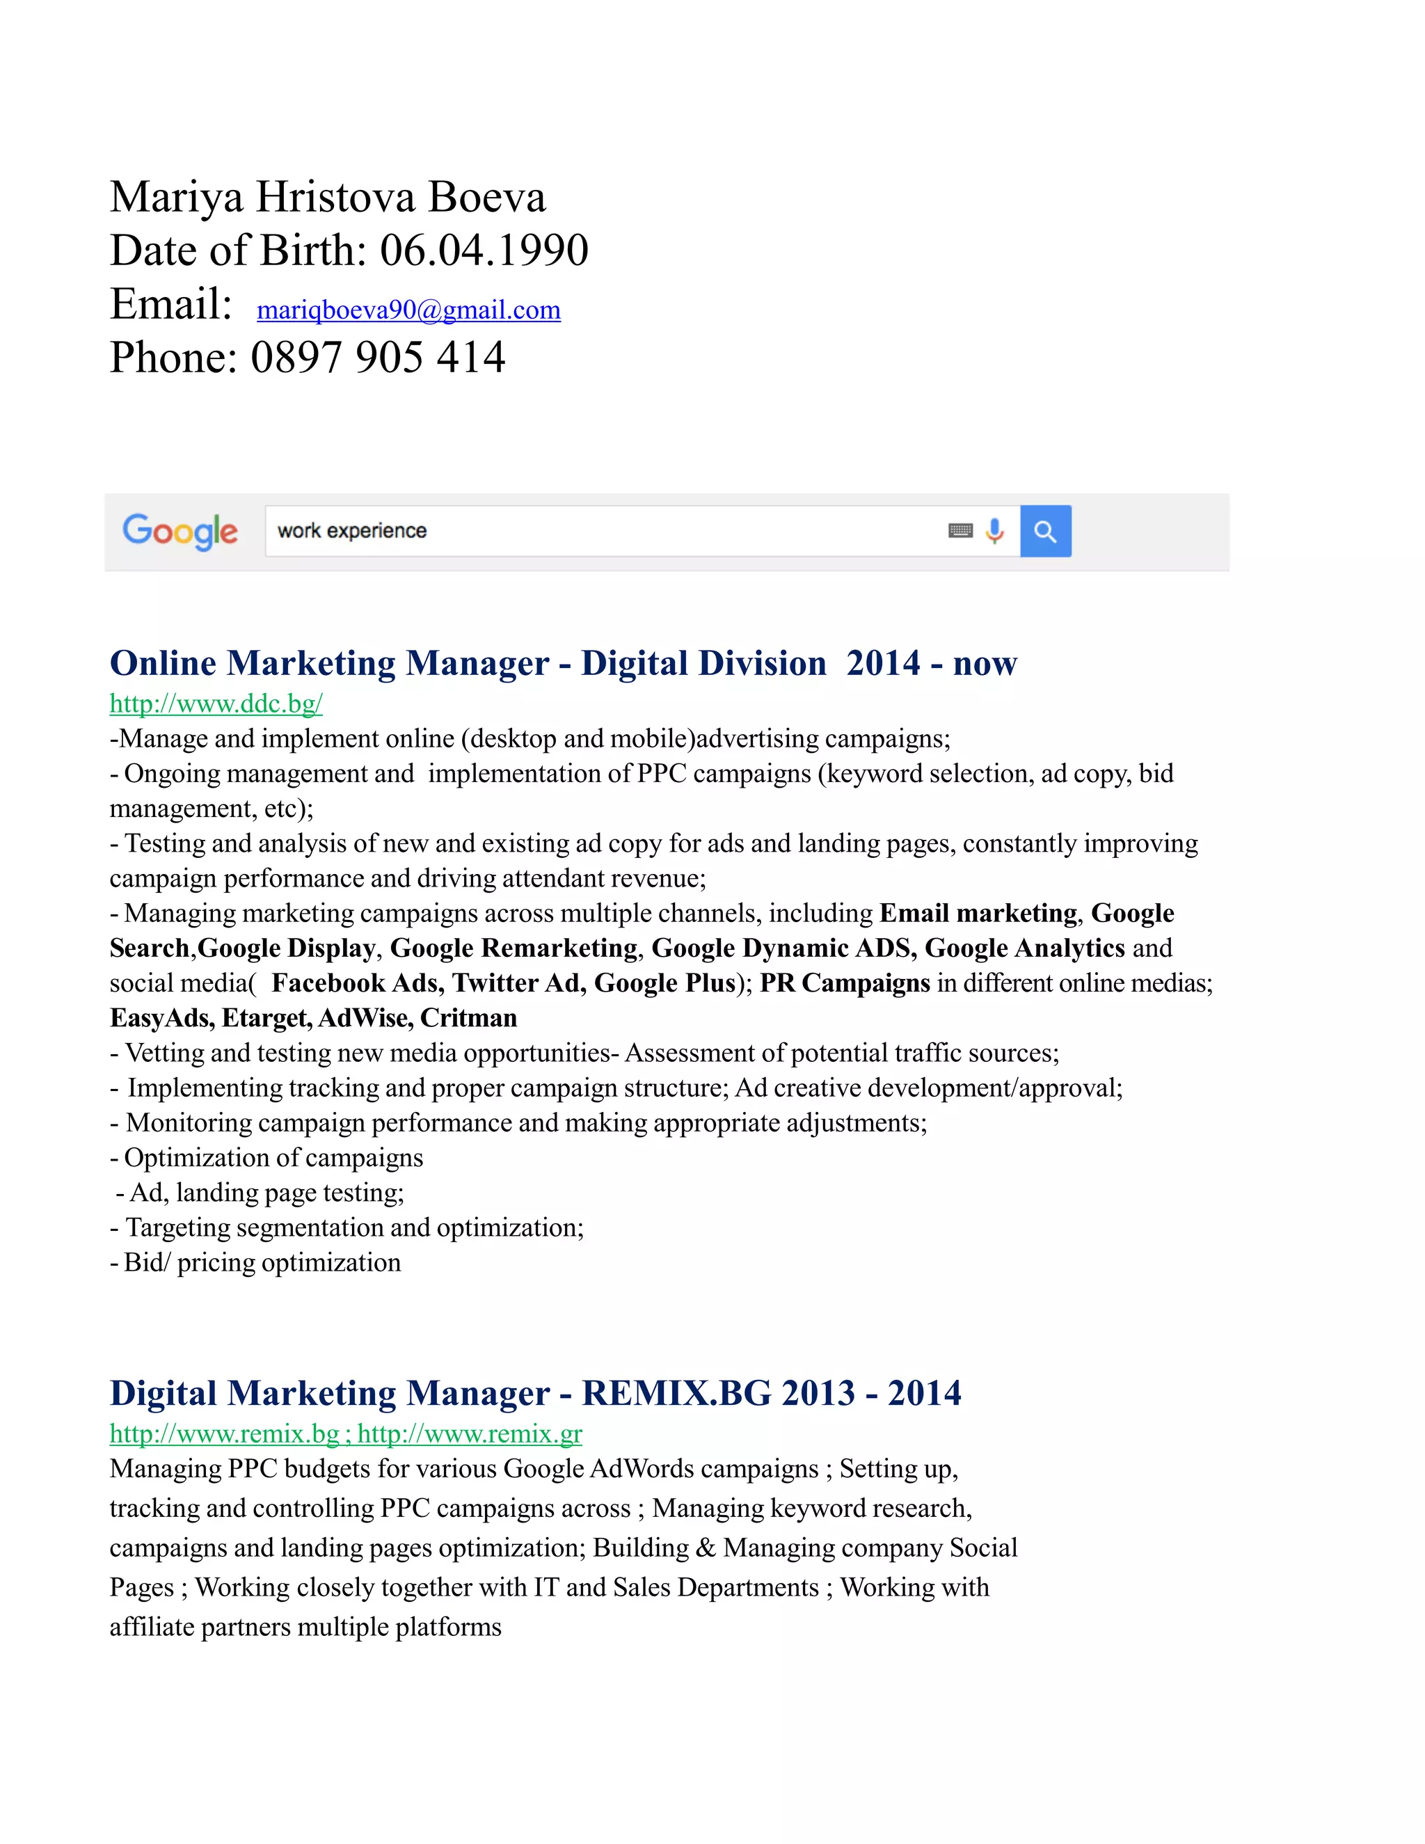The height and width of the screenshot is (1844, 1425).
Task: Click the microphone voice search icon
Action: [994, 530]
